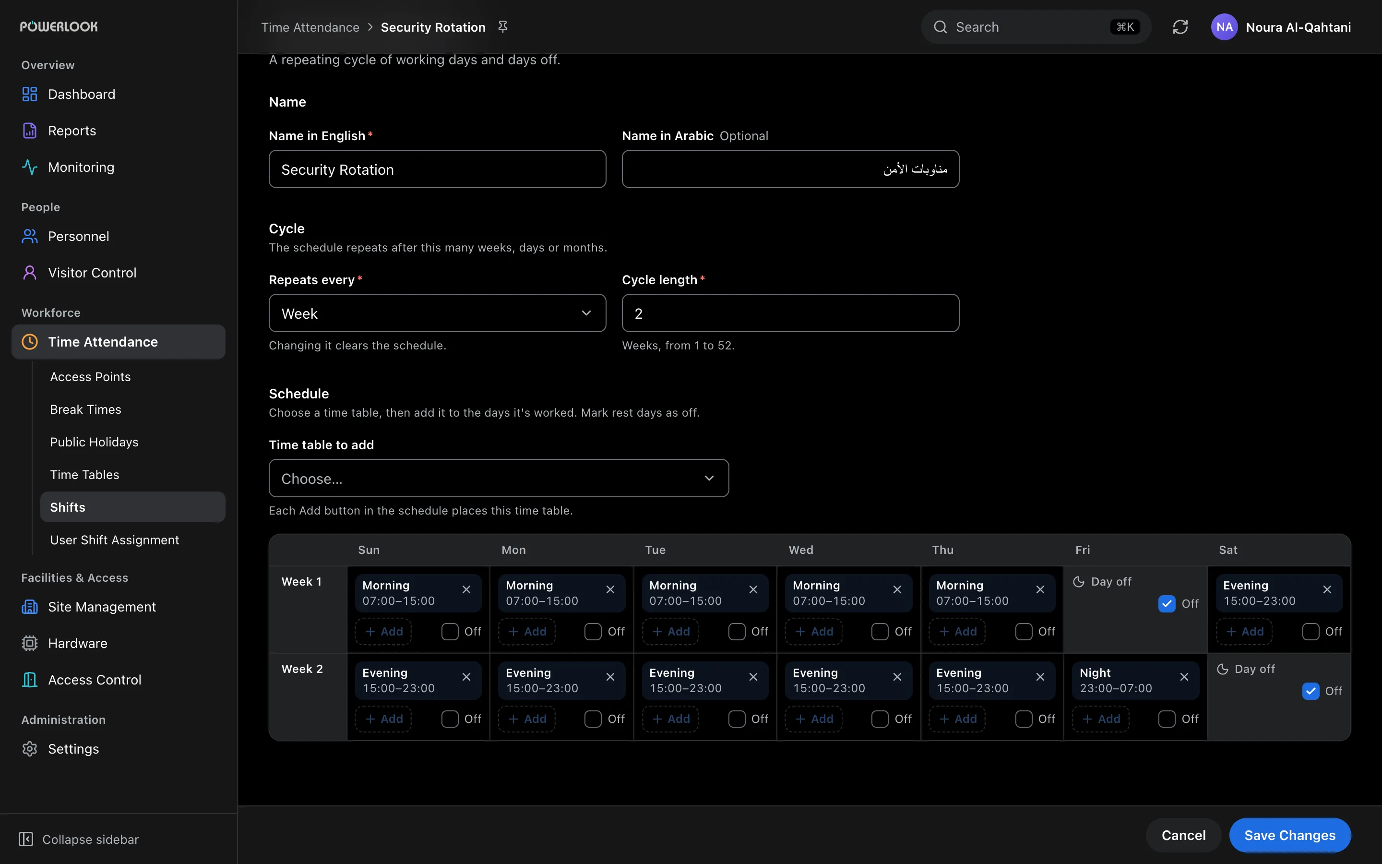Screen dimensions: 1382x864
Task: Focus the Cycle length field
Action: click(x=790, y=313)
